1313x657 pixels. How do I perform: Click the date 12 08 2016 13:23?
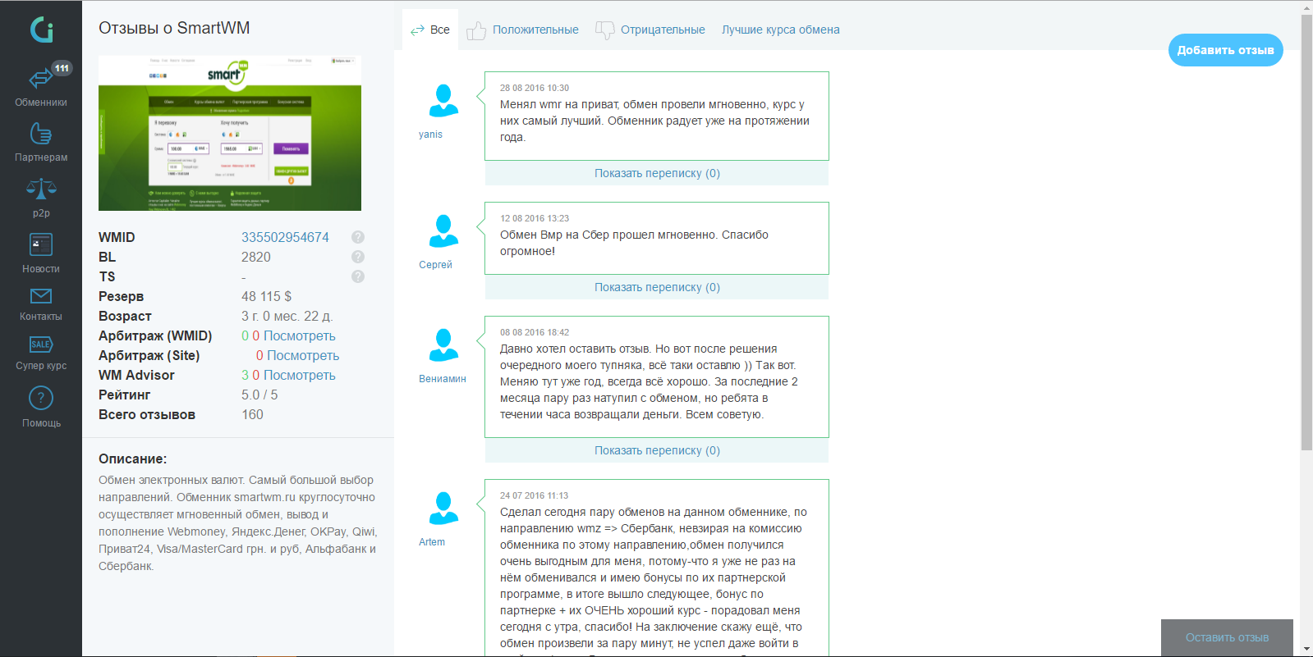535,218
